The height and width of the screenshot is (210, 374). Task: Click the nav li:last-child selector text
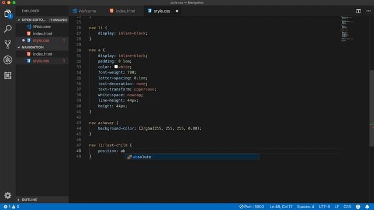click(x=108, y=145)
